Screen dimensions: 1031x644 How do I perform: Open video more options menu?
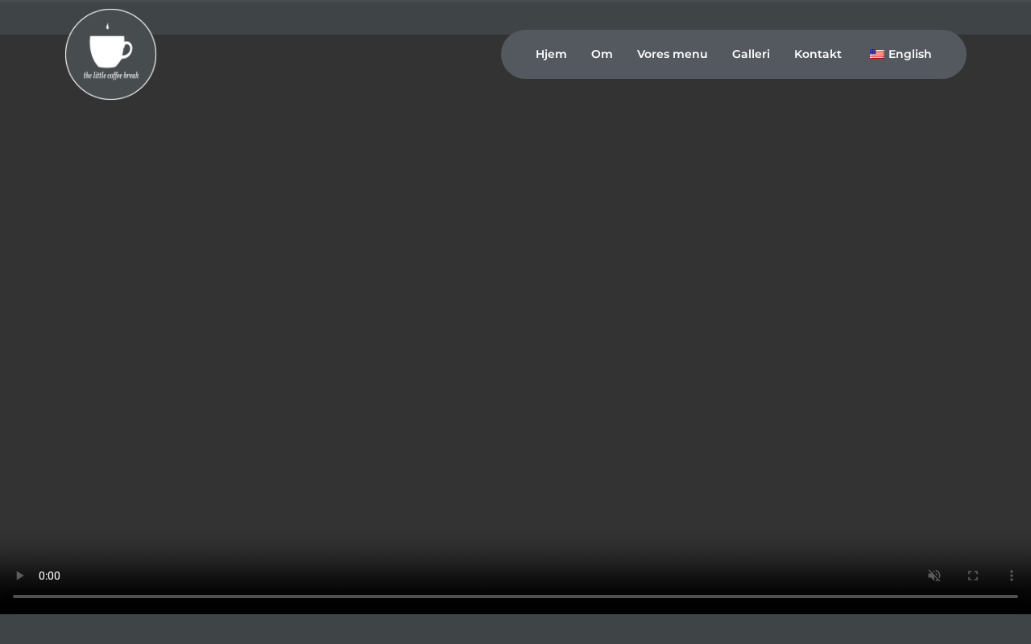[1012, 576]
